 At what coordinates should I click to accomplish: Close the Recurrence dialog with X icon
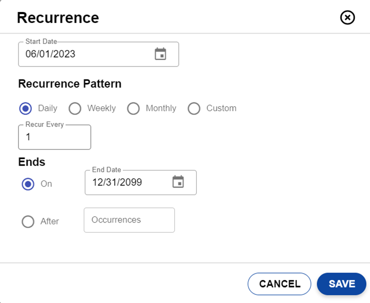pyautogui.click(x=347, y=17)
